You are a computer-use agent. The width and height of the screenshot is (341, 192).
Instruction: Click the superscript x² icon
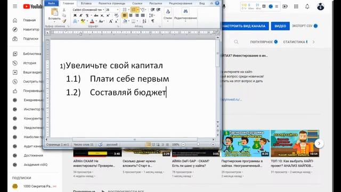click(x=108, y=15)
